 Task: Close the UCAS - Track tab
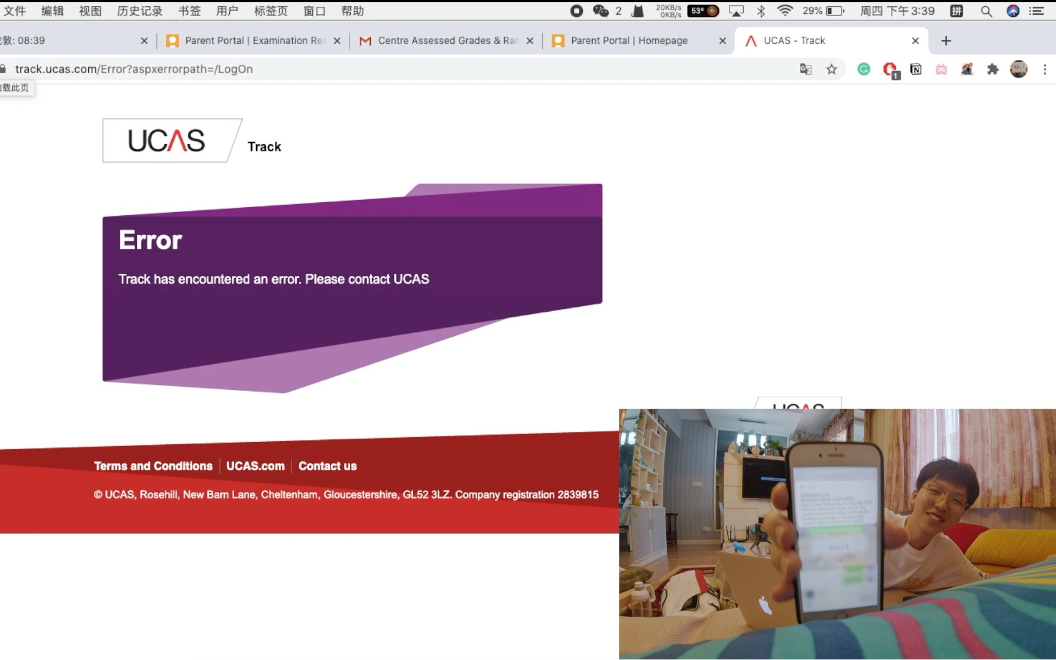point(915,41)
